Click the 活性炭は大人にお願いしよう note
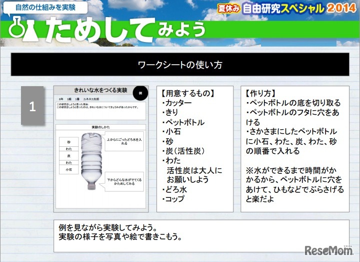Image resolution: width=360 pixels, height=262 pixels. point(194,175)
